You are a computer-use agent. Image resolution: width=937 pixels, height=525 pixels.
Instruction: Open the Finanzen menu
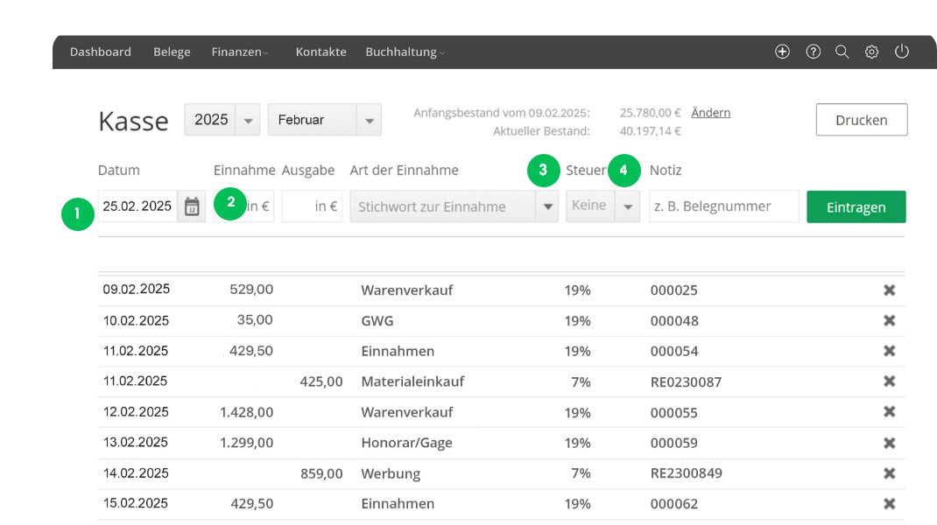(x=239, y=52)
